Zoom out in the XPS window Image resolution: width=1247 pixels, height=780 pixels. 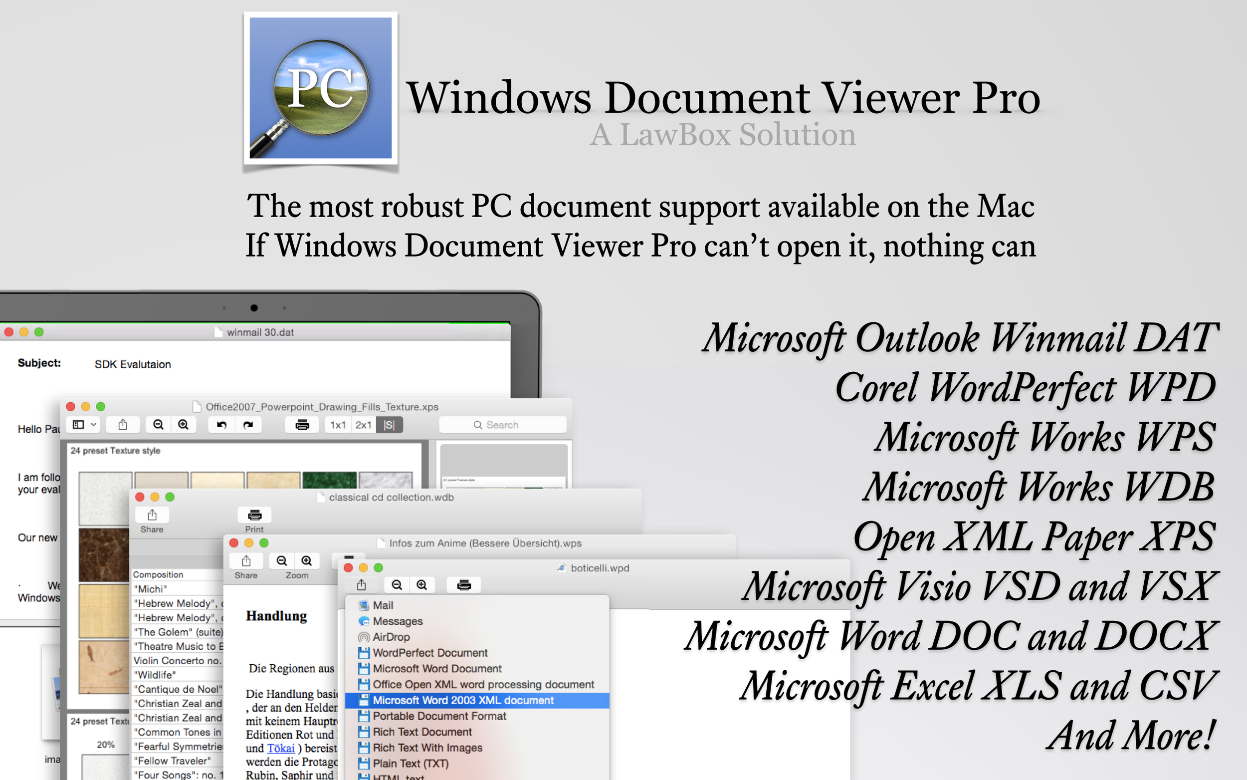click(158, 425)
